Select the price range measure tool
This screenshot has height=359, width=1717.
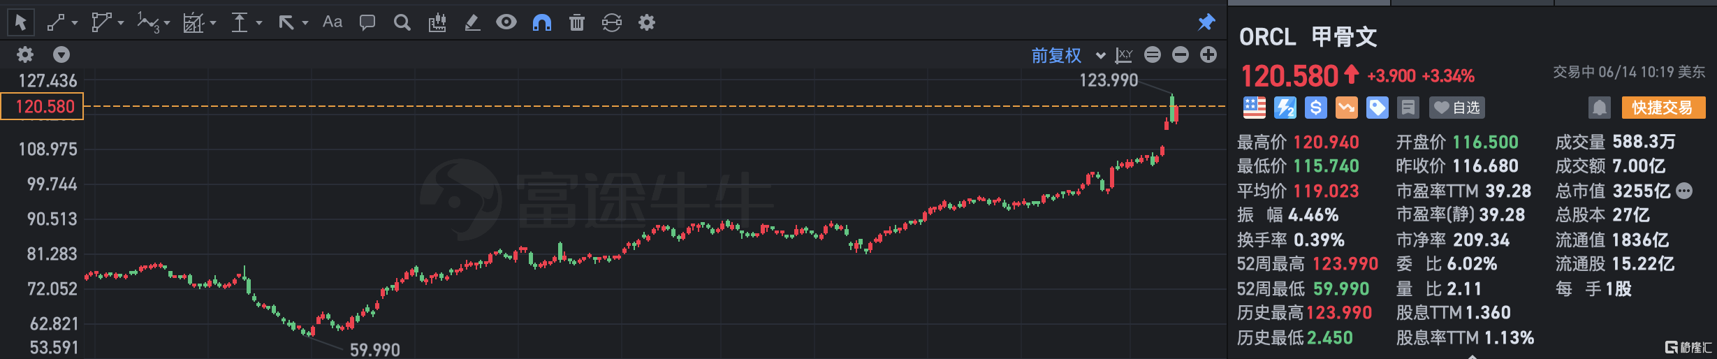point(240,23)
